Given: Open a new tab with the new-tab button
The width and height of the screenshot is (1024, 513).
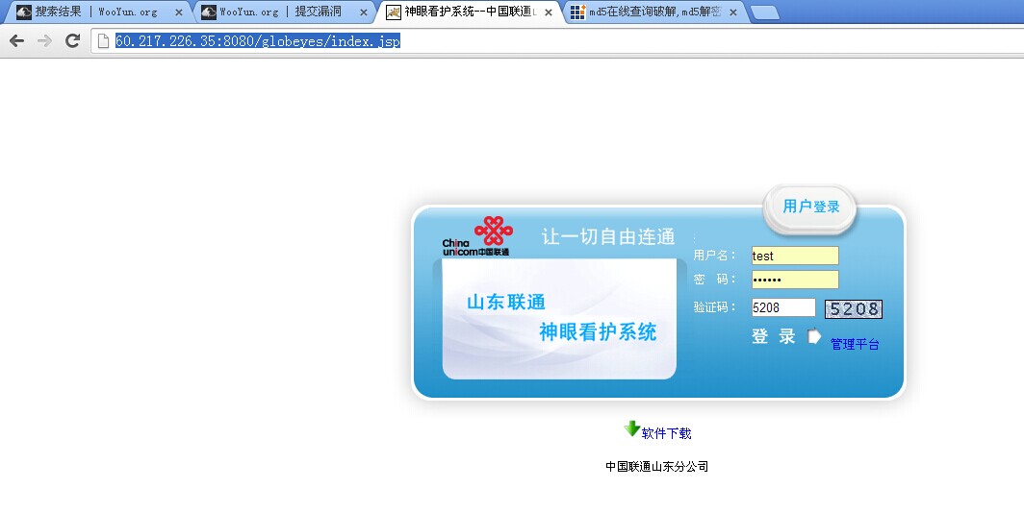Looking at the screenshot, I should click(764, 12).
